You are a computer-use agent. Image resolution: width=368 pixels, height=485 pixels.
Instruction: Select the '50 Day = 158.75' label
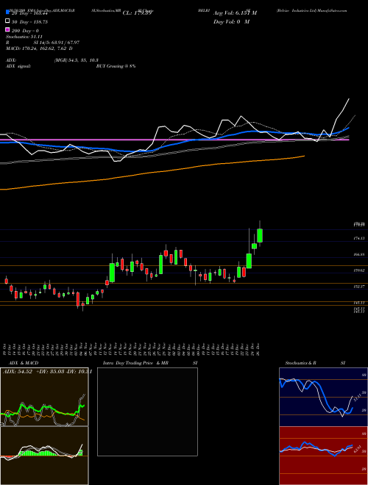(29, 22)
